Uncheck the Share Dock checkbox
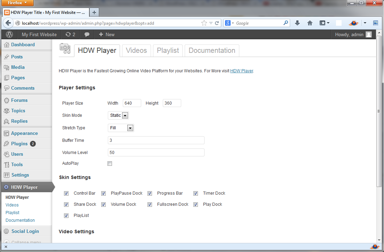 [66, 204]
